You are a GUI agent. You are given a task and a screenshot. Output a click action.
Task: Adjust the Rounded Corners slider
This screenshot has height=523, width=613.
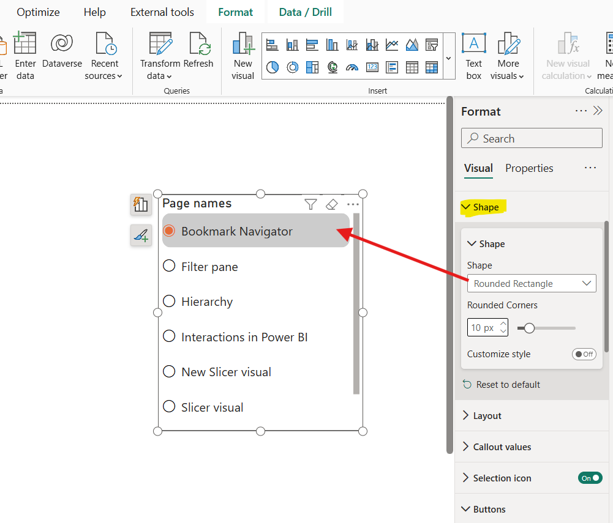[x=527, y=328]
